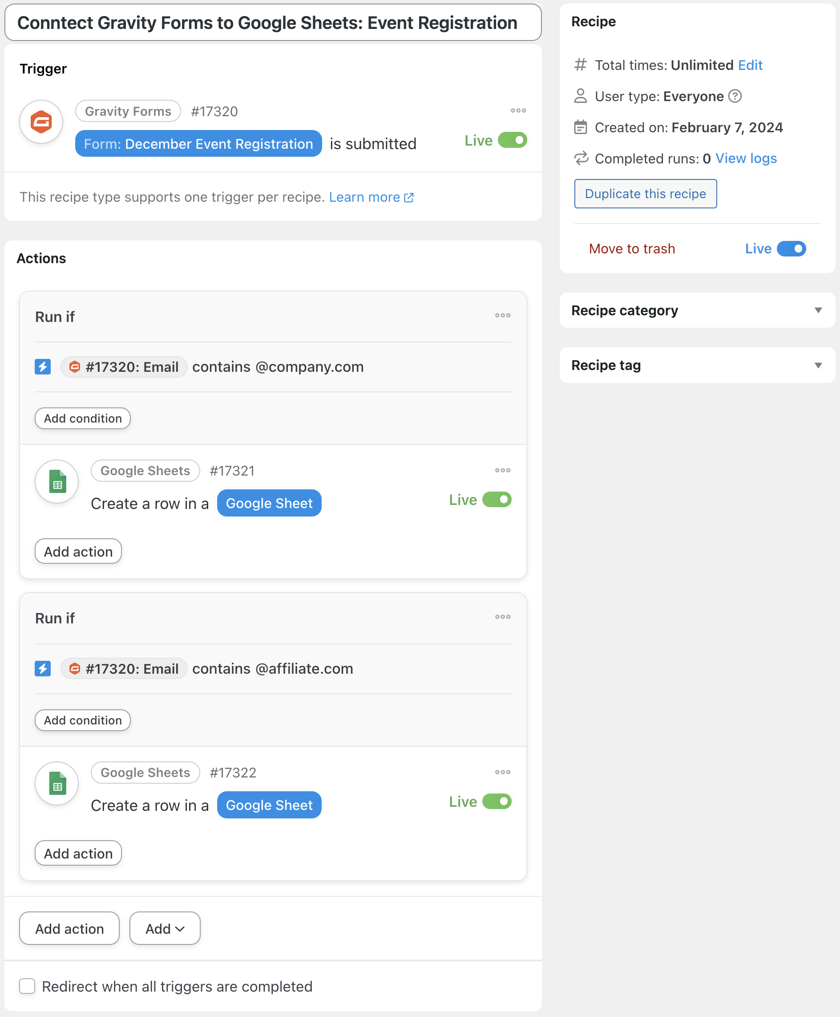Open the first Run if block's options menu
The height and width of the screenshot is (1017, 840).
click(502, 316)
